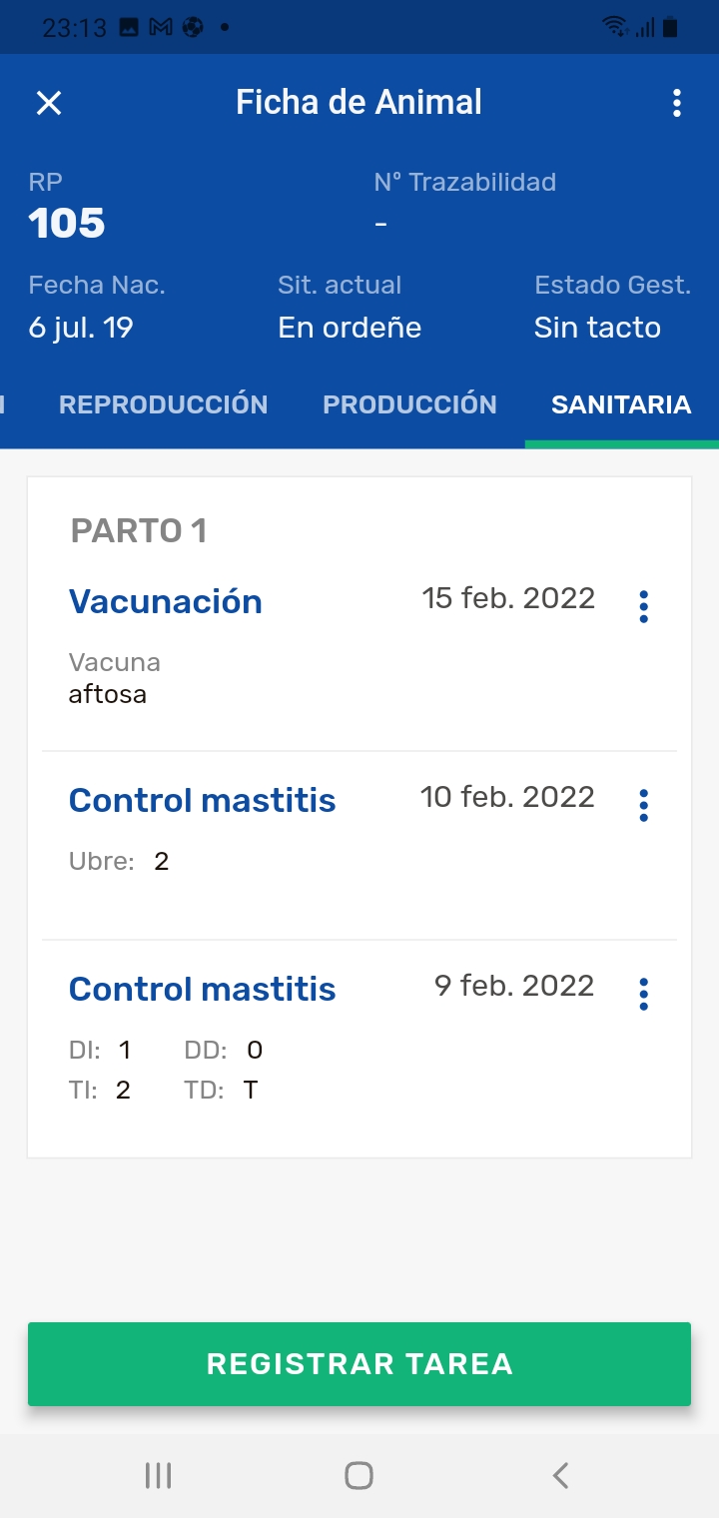This screenshot has width=719, height=1518.
Task: Switch to the REPRODUCCIÓN tab
Action: point(164,404)
